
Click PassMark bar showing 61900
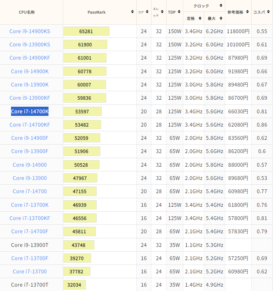pyautogui.click(x=85, y=45)
